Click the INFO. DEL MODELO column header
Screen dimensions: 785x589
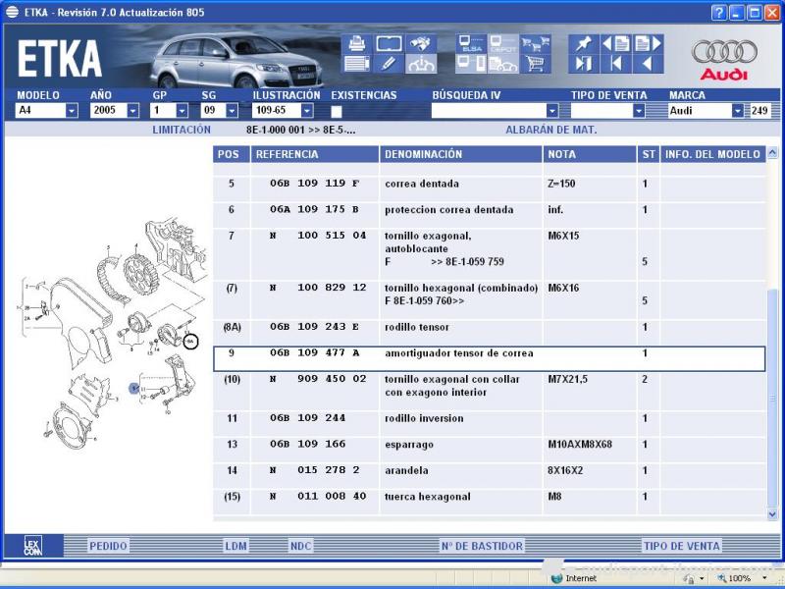tap(713, 154)
